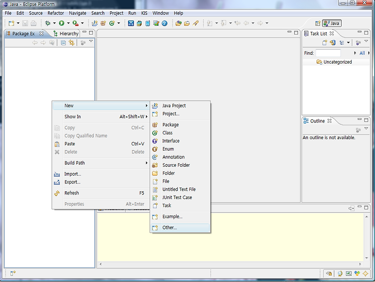
Task: Click the Search flashlight toolbar icon
Action: (195, 23)
